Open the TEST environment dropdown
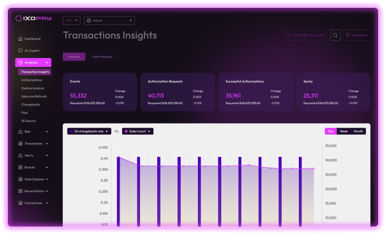The height and width of the screenshot is (244, 386). tap(72, 20)
